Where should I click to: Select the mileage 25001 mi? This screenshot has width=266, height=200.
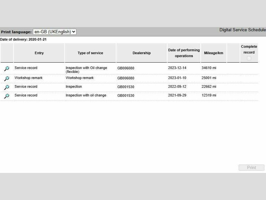pos(209,78)
